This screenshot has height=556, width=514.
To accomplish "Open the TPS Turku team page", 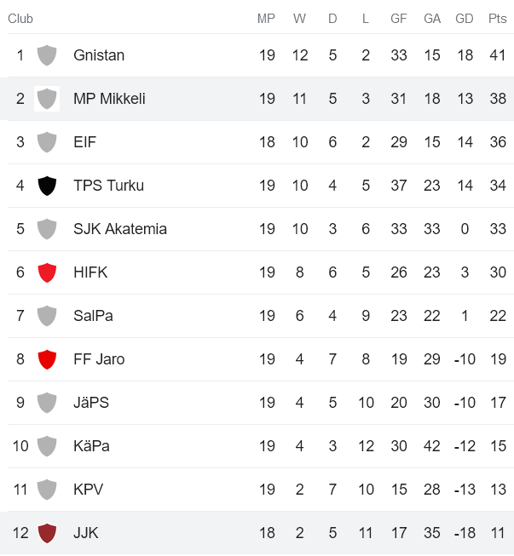I will (x=108, y=186).
